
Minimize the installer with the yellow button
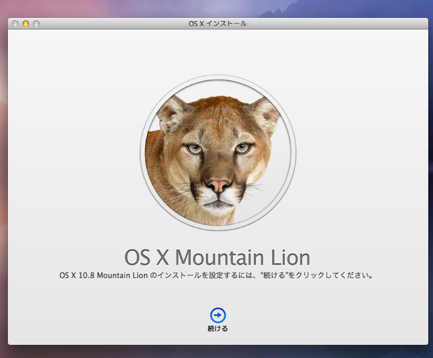26,24
